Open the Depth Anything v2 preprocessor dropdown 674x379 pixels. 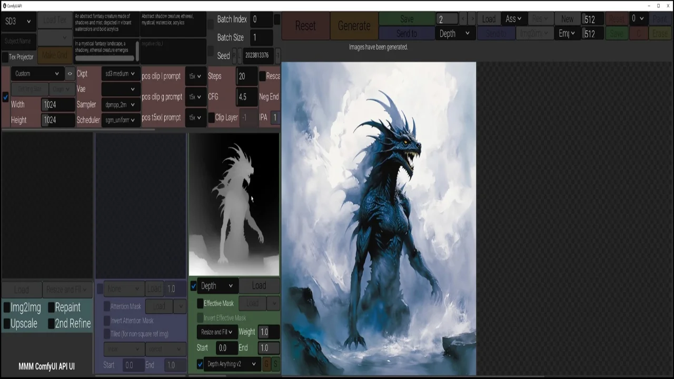coord(232,364)
